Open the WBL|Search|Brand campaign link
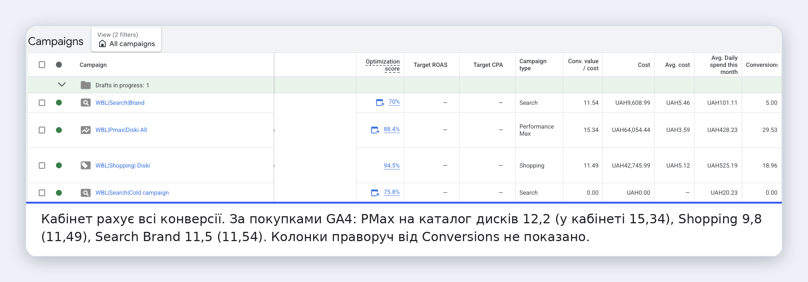This screenshot has width=808, height=282. pos(120,103)
